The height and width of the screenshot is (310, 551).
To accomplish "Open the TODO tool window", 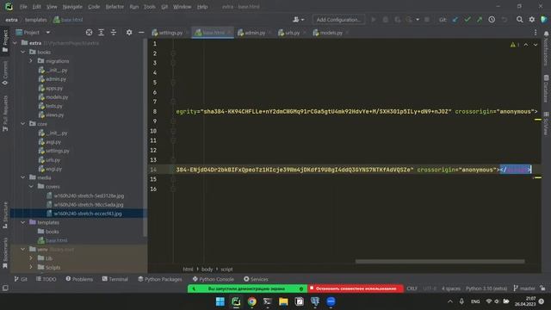I will coord(46,279).
